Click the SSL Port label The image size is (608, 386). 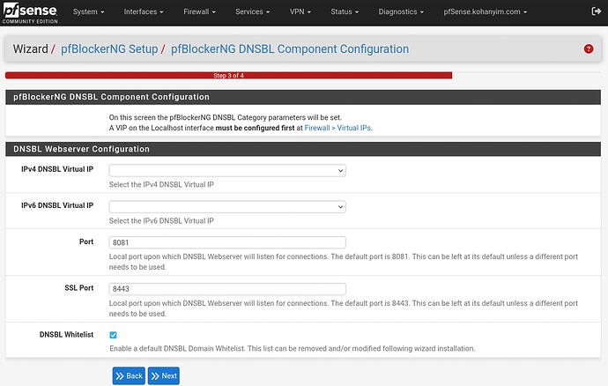79,288
